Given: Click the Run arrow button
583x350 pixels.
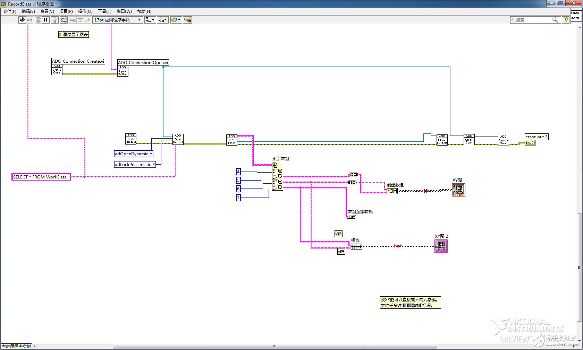Looking at the screenshot, I should click(x=22, y=20).
